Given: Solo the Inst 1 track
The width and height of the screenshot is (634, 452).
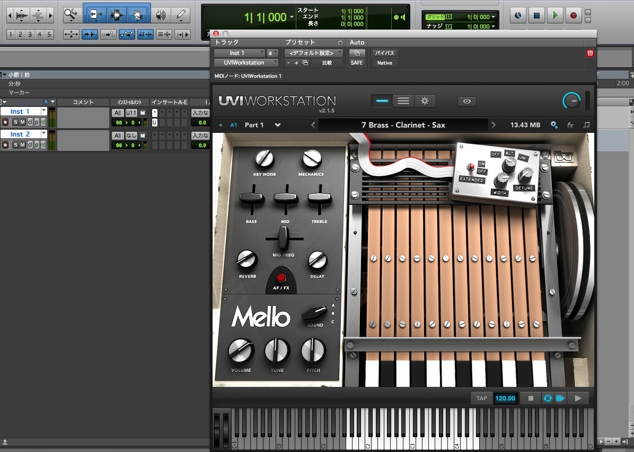Looking at the screenshot, I should tap(16, 122).
